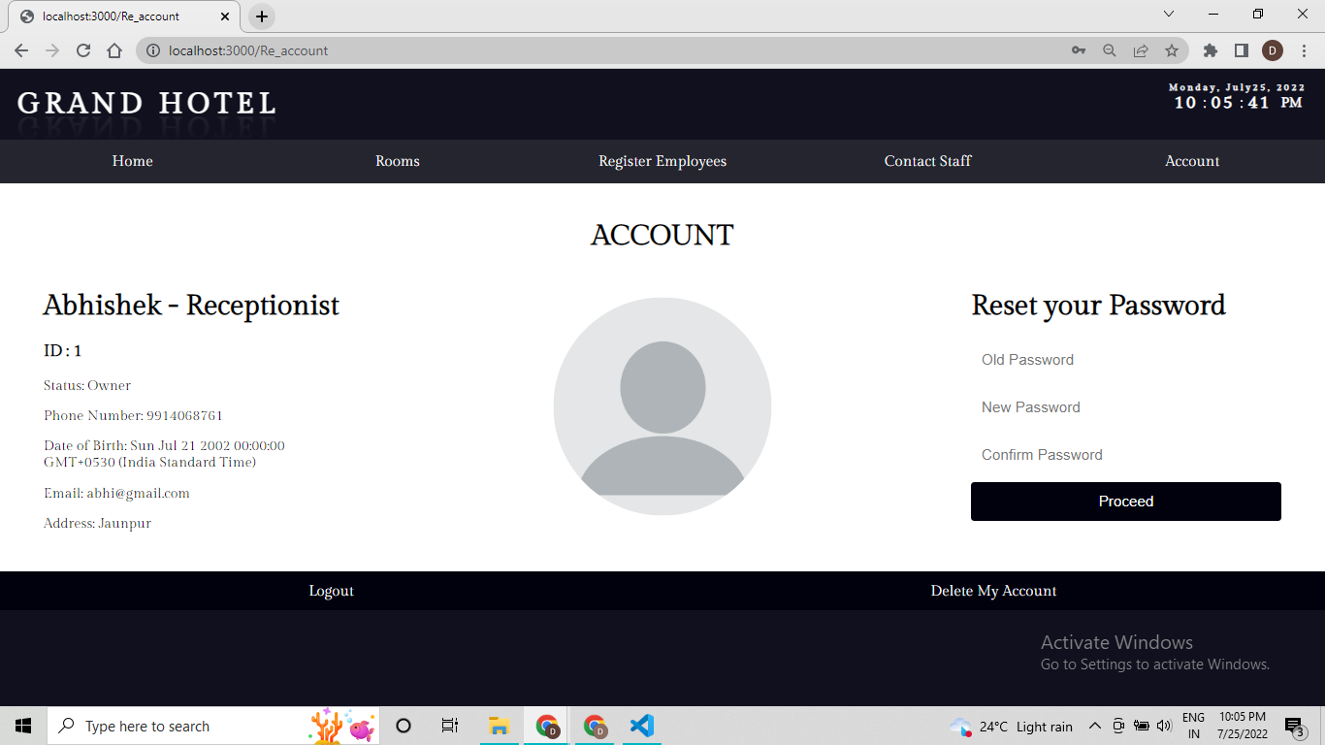Click the Logout link

coord(331,591)
